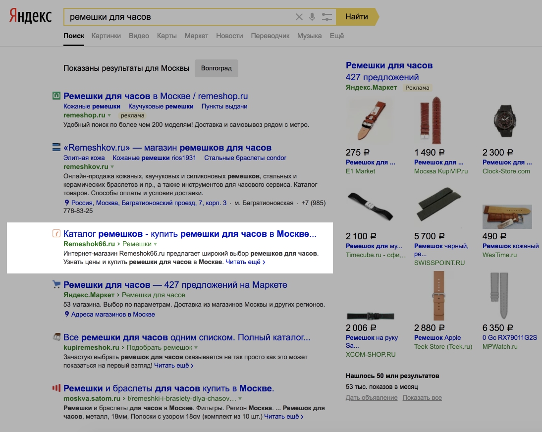Click Показать все link

tap(422, 398)
